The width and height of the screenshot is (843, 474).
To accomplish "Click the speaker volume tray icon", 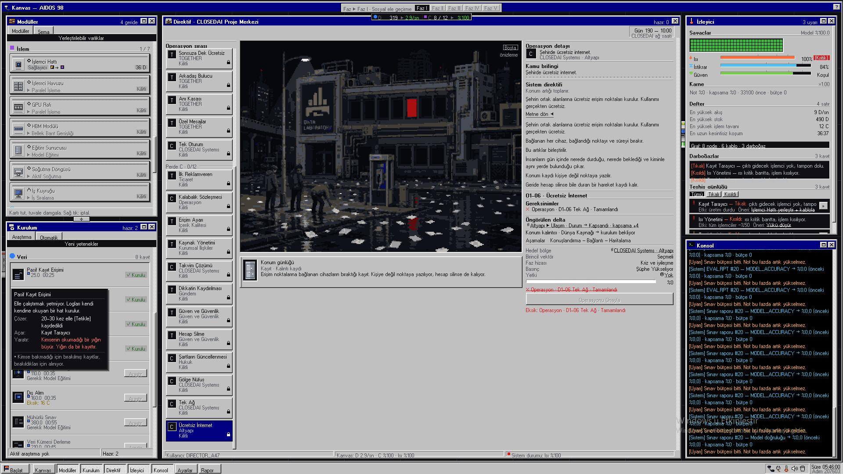I will (794, 469).
